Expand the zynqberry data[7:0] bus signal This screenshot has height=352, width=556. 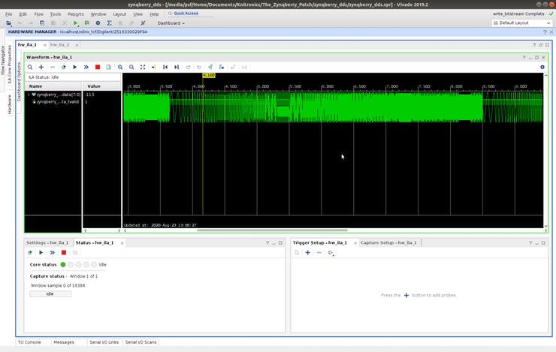coord(29,95)
